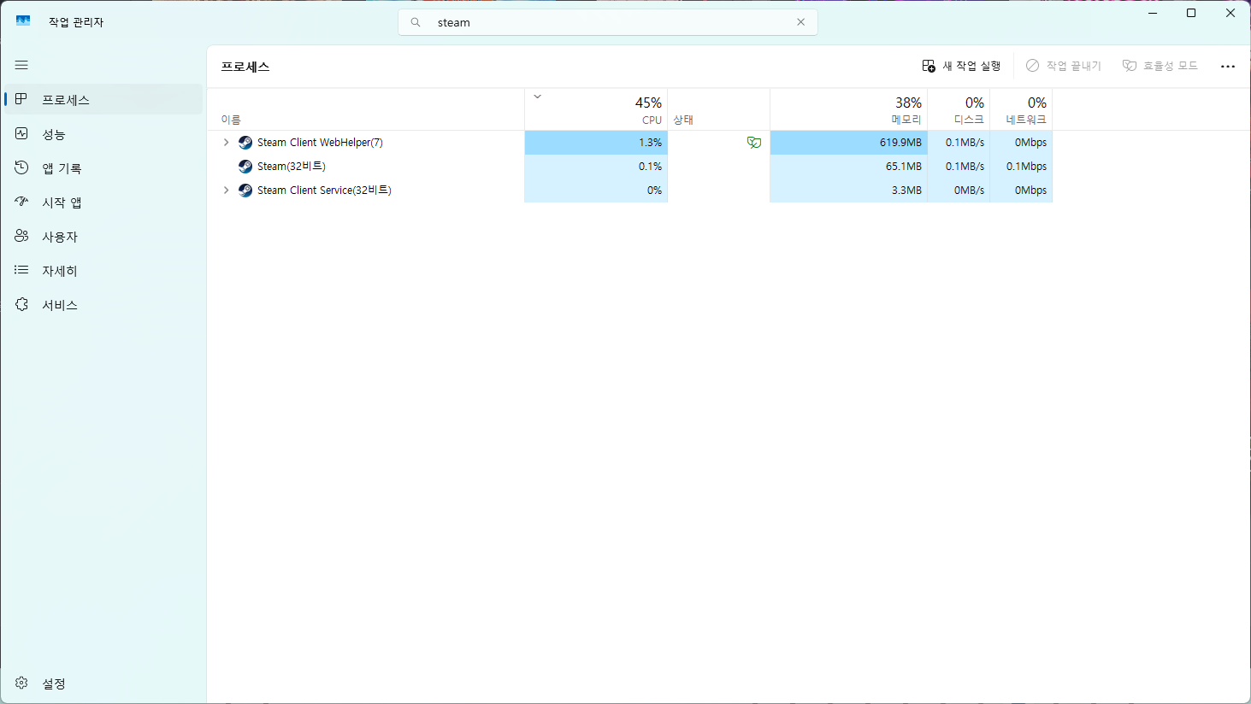Click the Steam Client WebHelper row icon
This screenshot has width=1251, height=704.
[x=245, y=143]
